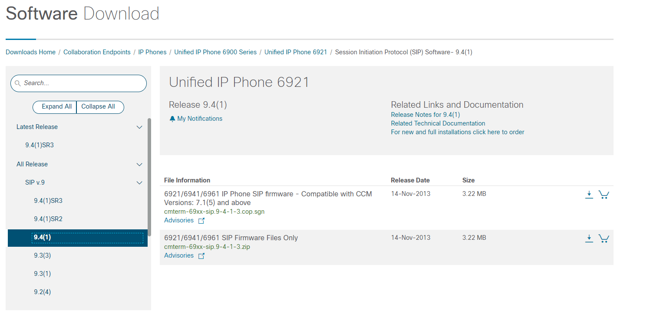Select 9.4(1)SR3 under SIP v.9

coord(48,201)
